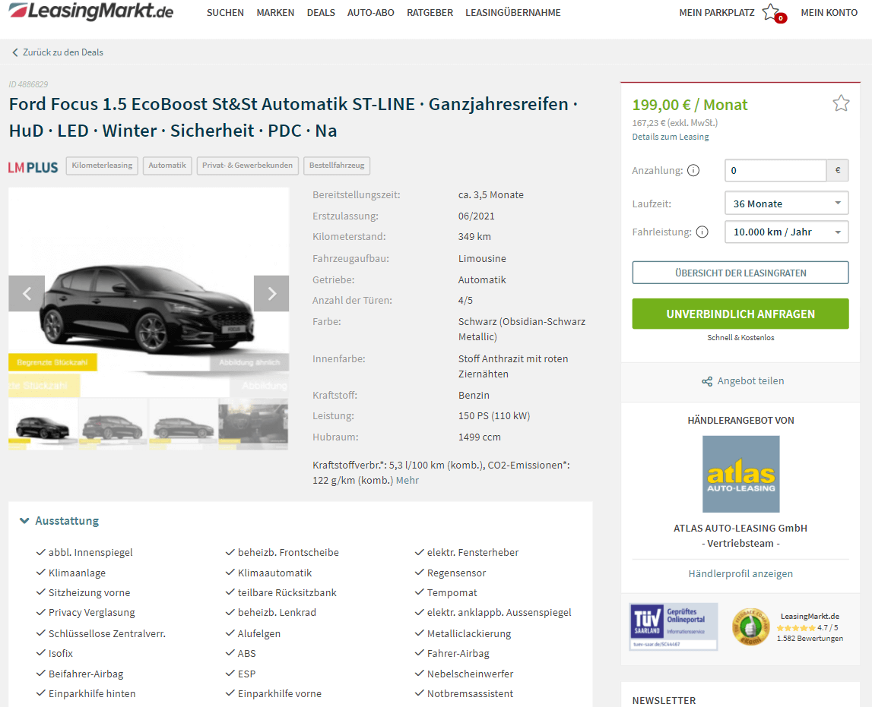The image size is (872, 707).
Task: Show next car image arrow
Action: [x=271, y=293]
